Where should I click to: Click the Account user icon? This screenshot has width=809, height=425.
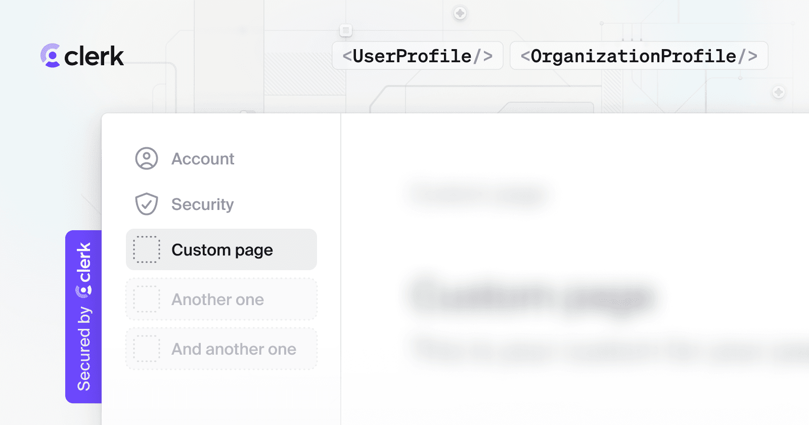click(147, 158)
